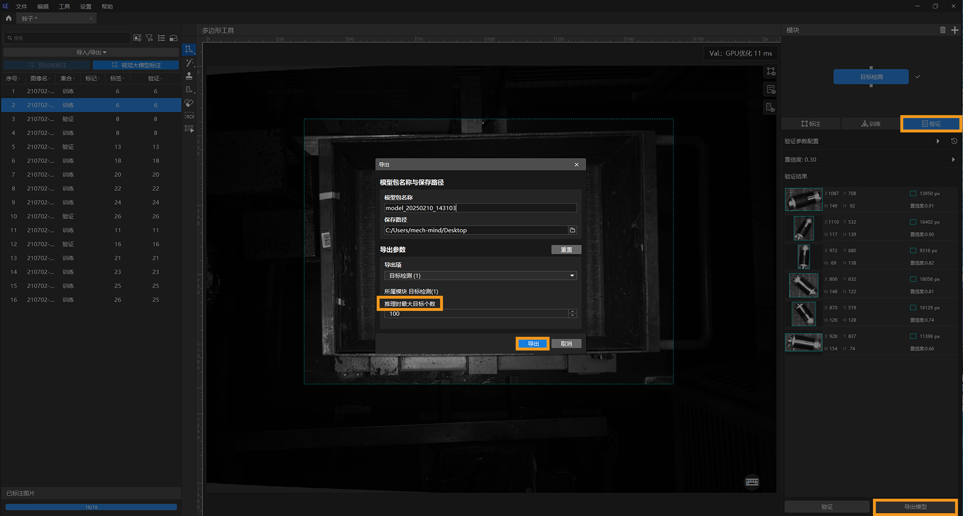Increase or decrease max target count stepper
963x516 pixels.
(572, 313)
